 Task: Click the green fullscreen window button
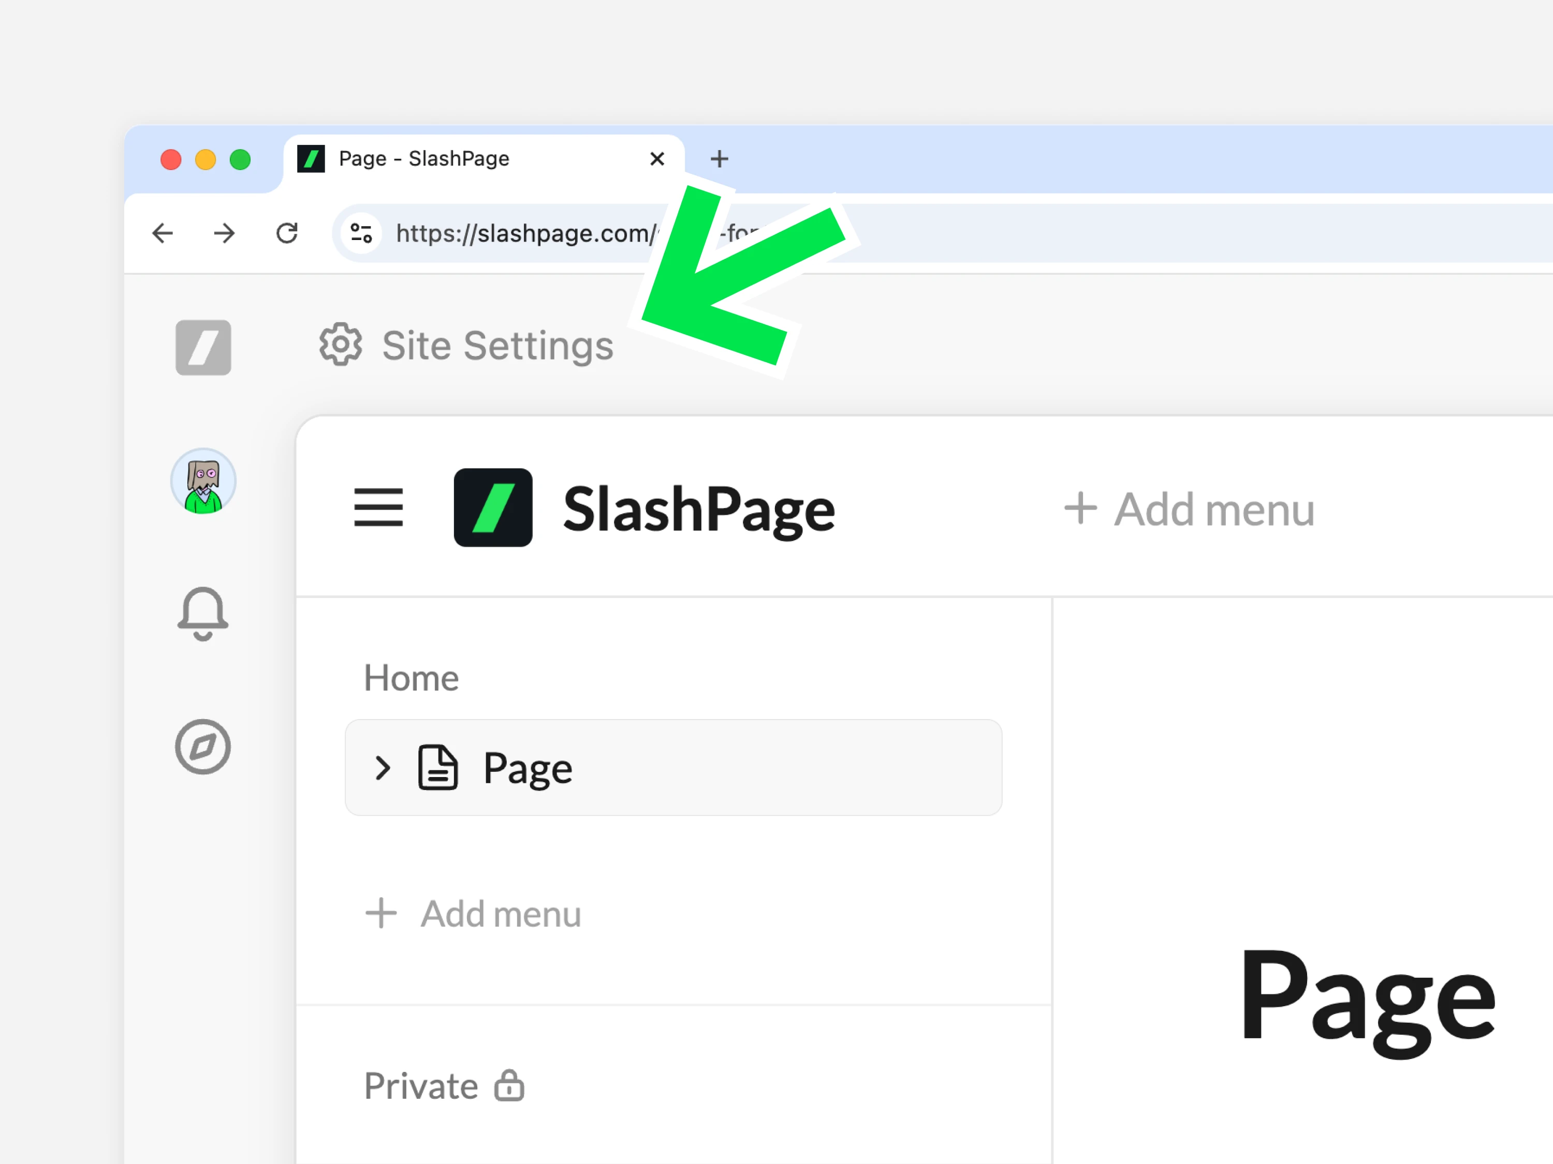[240, 160]
